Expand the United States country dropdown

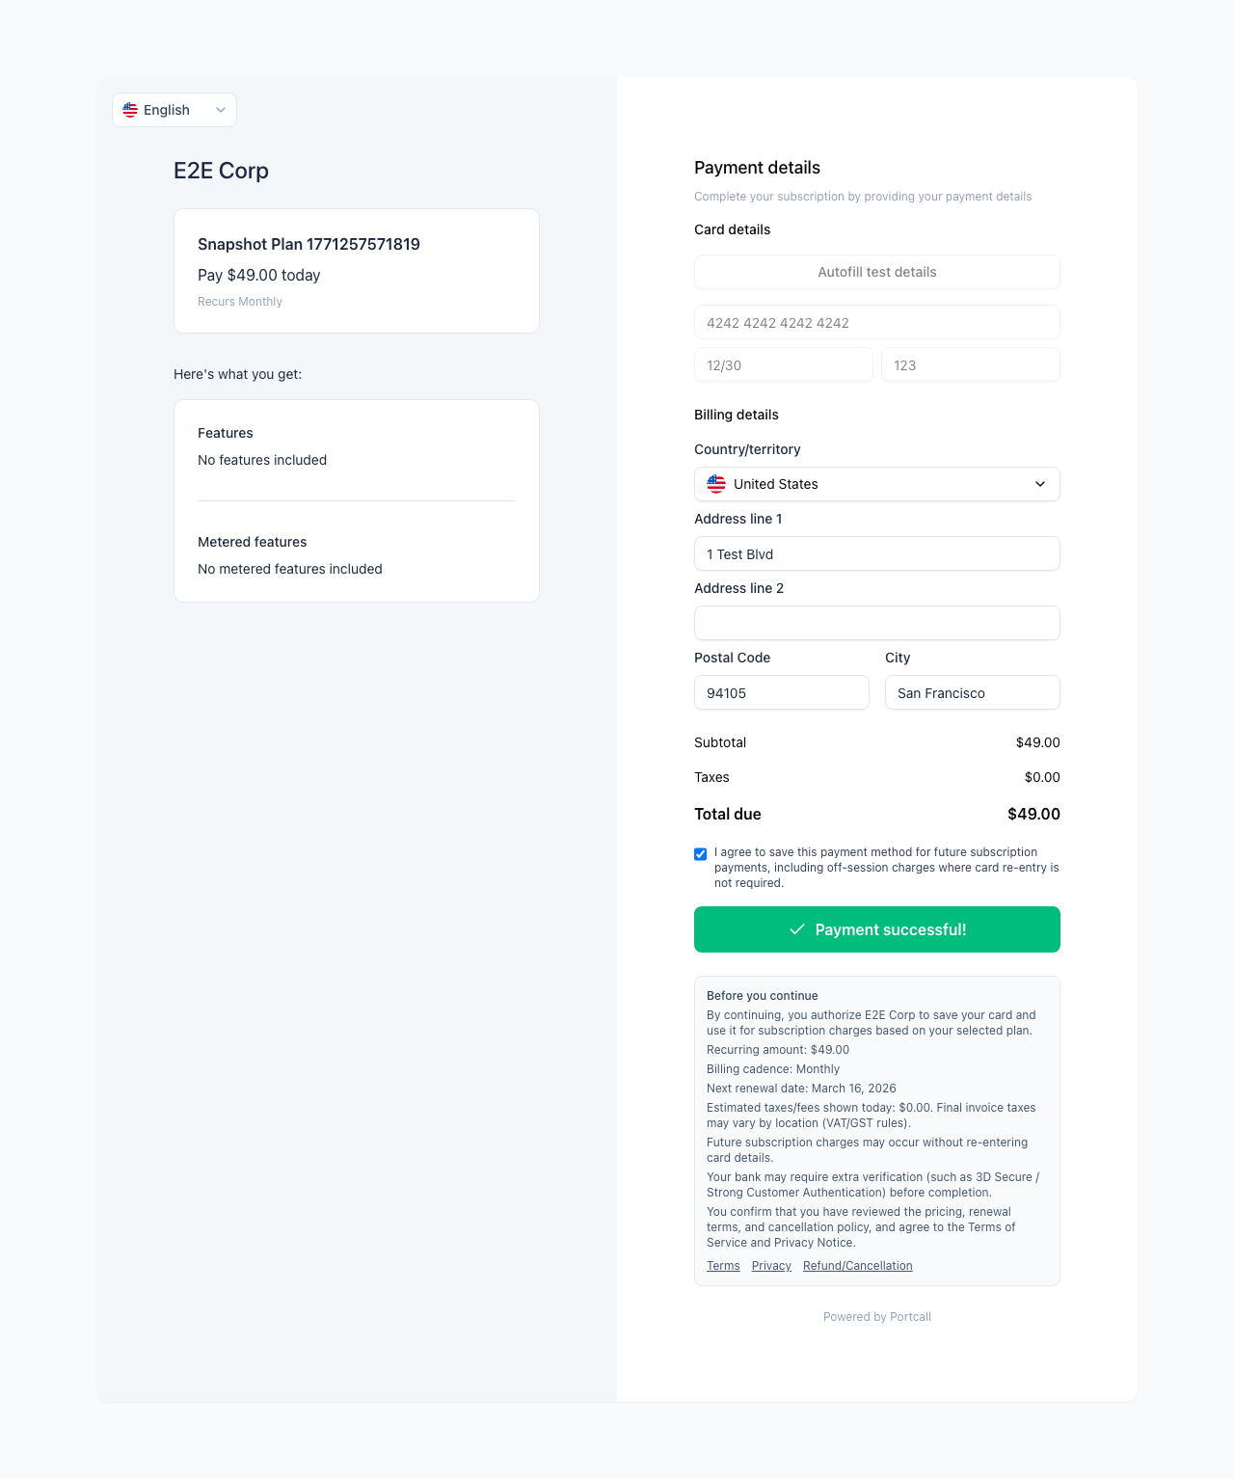point(876,484)
